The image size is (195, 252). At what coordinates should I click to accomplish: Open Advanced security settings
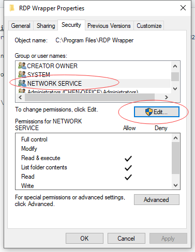[x=157, y=200]
